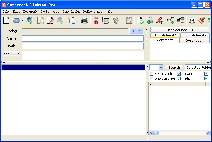Print using the printer icon
Viewport: 212px width, 142px height.
(85, 21)
